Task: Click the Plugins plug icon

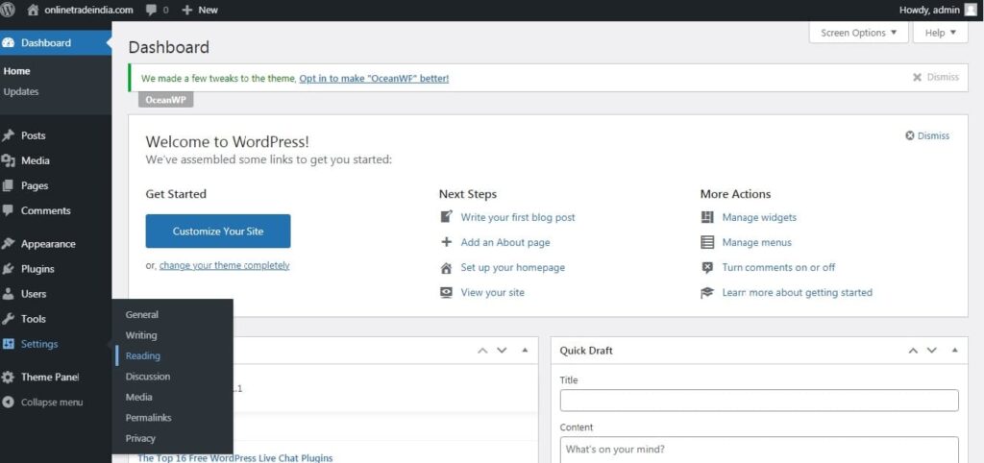Action: [8, 269]
